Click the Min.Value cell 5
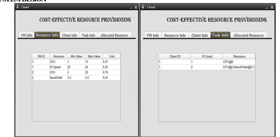Image resolution: width=280 pixels, height=137 pixels. point(76,73)
